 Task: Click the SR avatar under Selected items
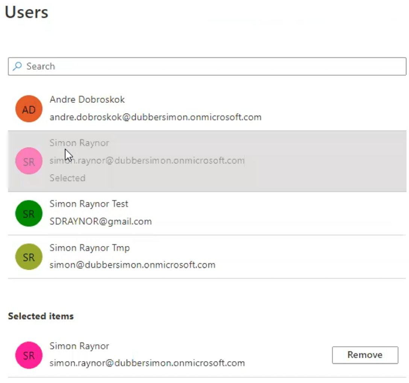29,355
